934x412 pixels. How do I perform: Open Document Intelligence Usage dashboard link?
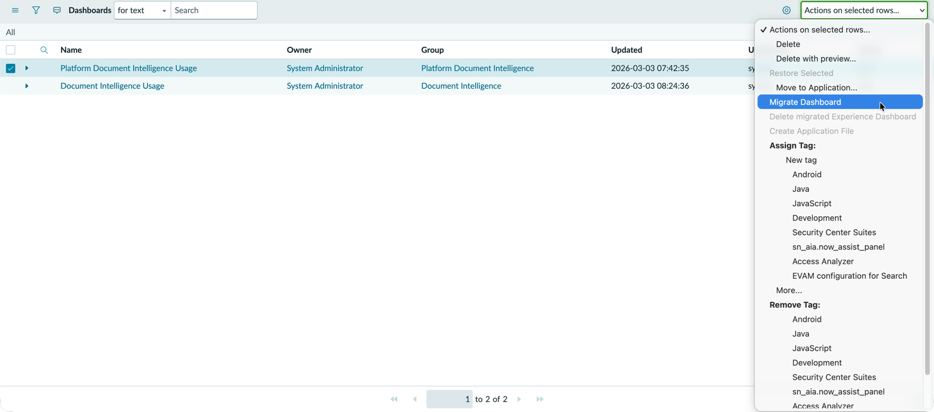pyautogui.click(x=112, y=86)
